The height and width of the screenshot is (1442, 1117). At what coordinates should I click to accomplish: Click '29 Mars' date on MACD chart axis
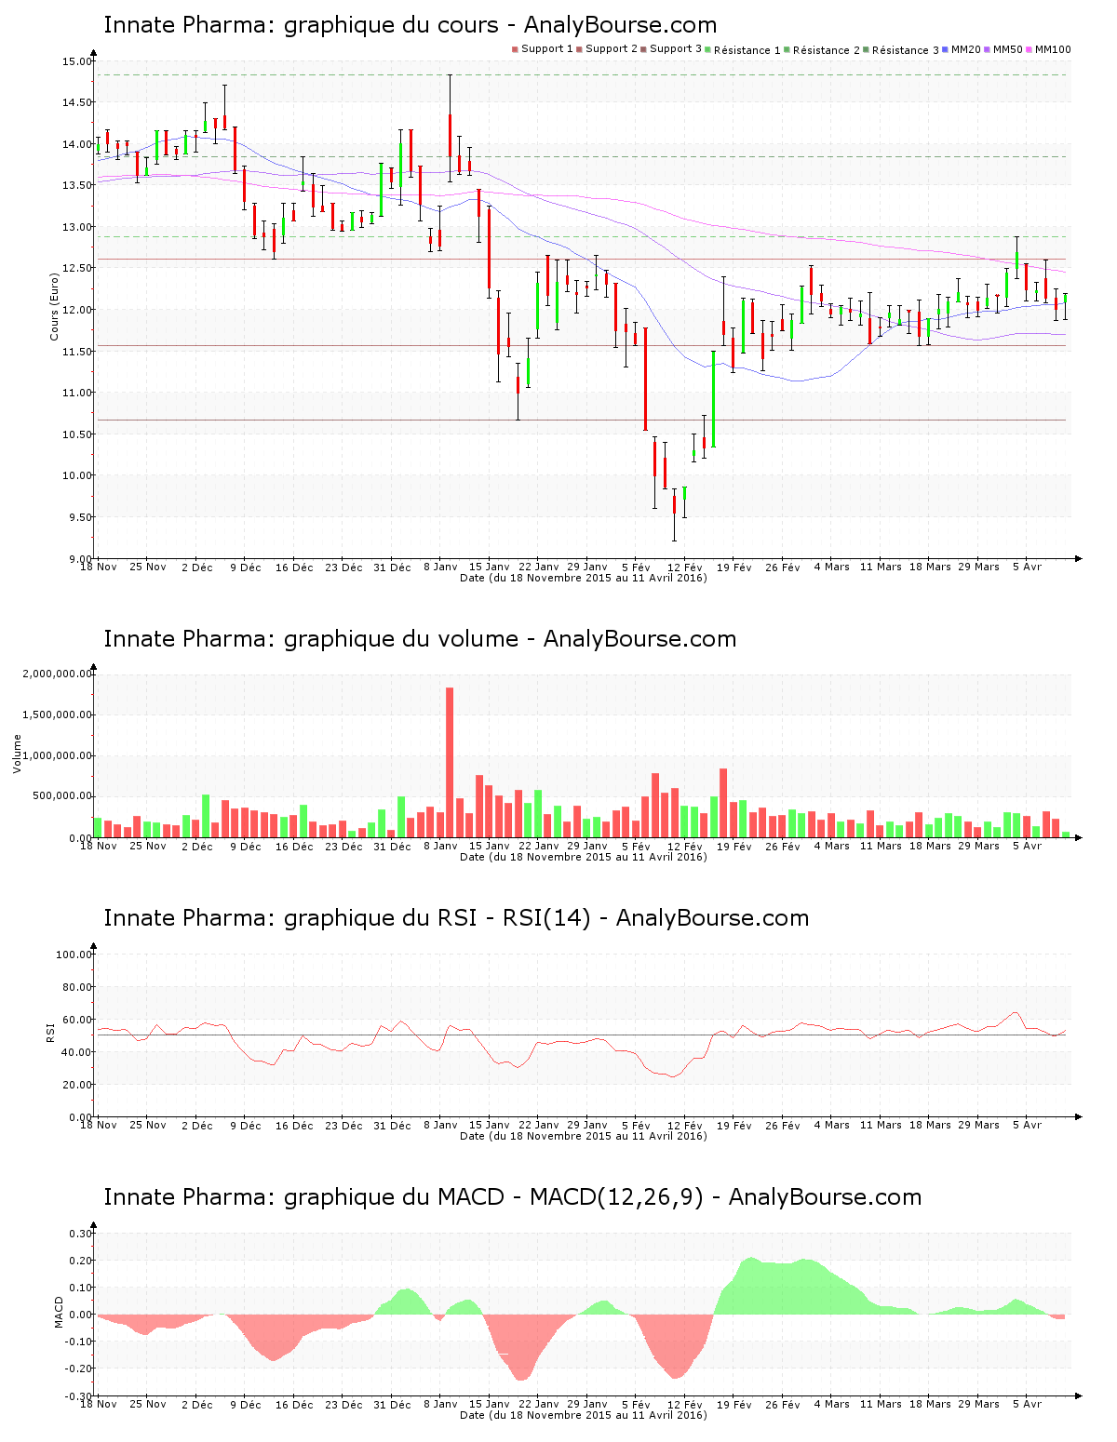point(979,1404)
